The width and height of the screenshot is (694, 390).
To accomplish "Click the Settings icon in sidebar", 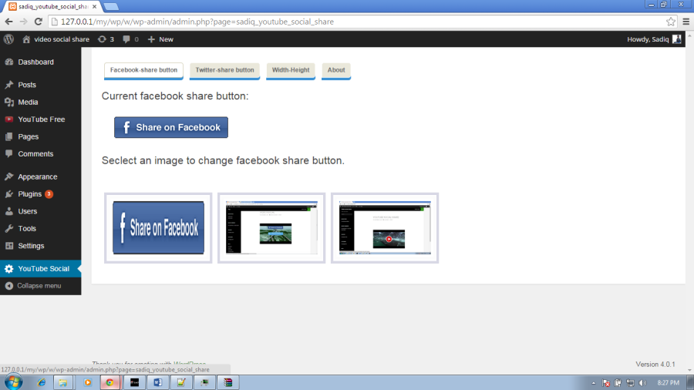I will point(8,246).
